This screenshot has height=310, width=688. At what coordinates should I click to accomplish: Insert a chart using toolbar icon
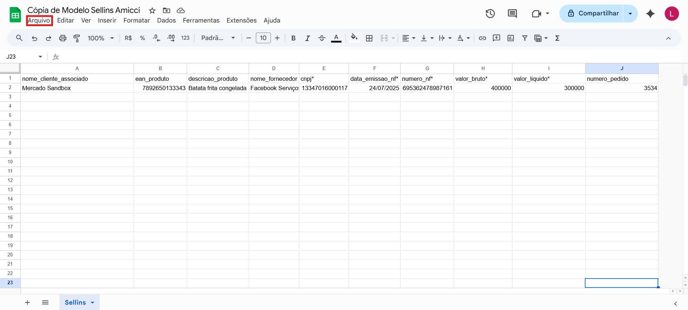[511, 38]
